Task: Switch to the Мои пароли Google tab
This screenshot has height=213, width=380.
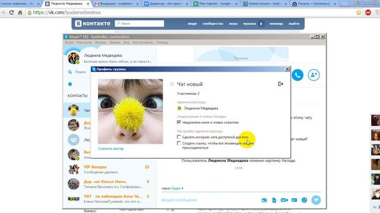Action: (x=215, y=4)
